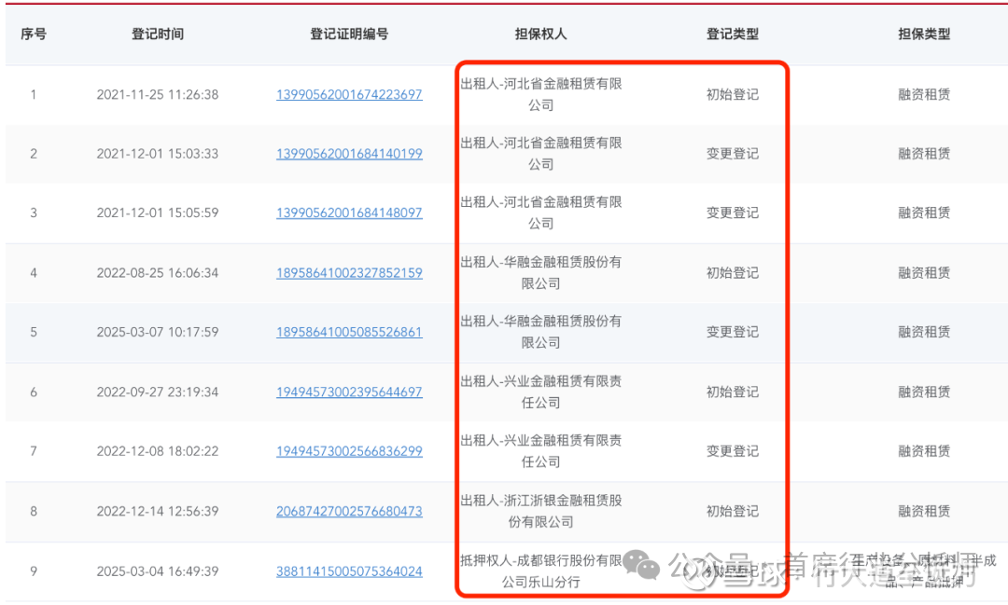Click 变更登记 in row 3
This screenshot has width=1008, height=605.
(733, 213)
